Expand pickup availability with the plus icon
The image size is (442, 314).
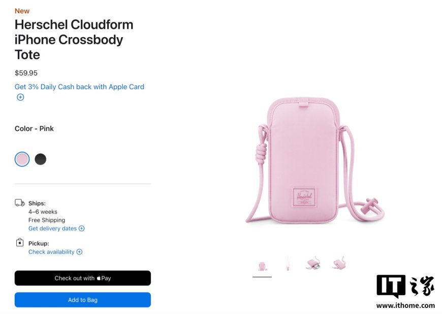pyautogui.click(x=79, y=251)
